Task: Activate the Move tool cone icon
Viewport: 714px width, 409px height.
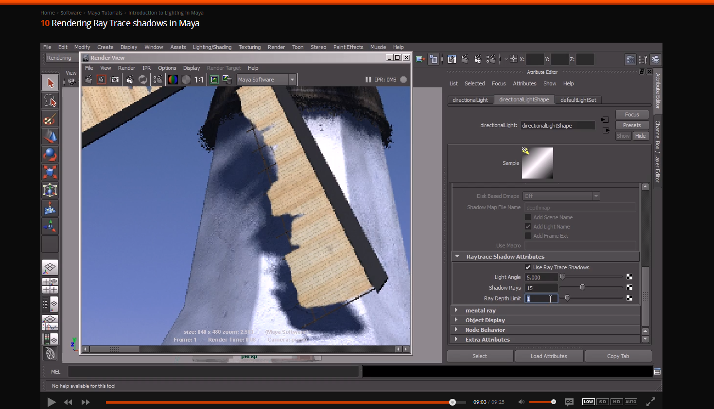Action: 50,137
